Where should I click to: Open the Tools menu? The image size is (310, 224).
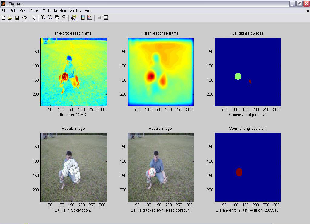tap(47, 11)
